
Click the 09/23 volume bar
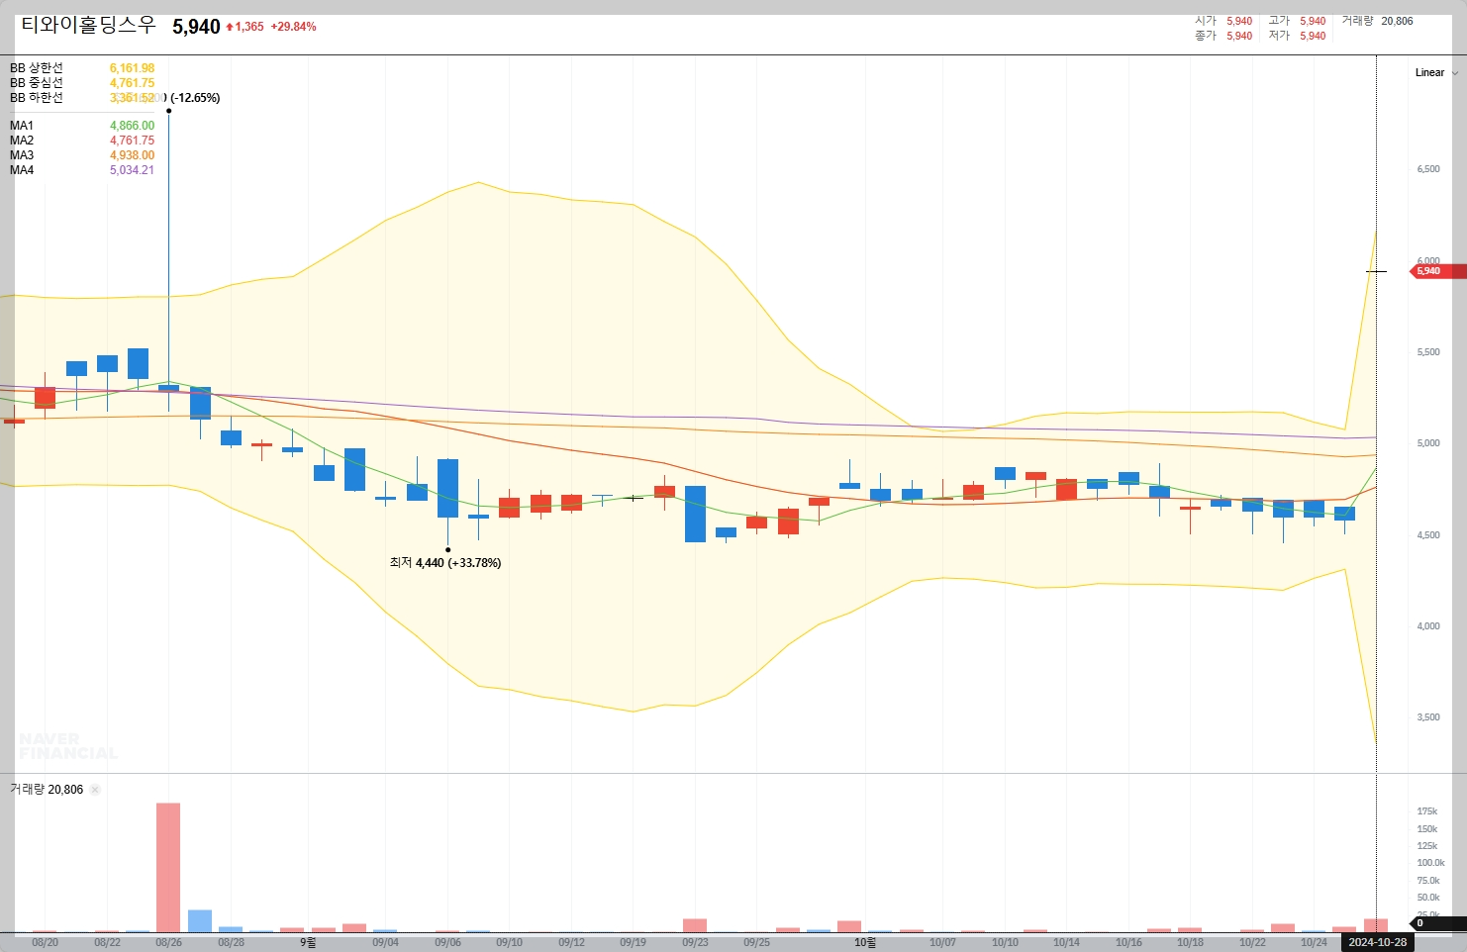point(695,925)
